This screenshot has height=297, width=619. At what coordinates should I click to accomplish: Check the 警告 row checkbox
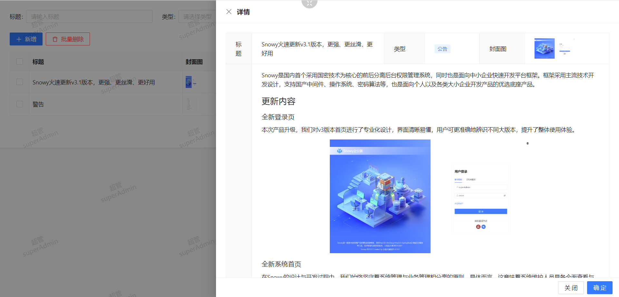click(x=20, y=104)
